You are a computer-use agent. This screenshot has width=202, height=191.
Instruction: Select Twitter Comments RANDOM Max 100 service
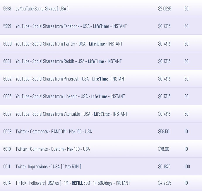point(54,131)
